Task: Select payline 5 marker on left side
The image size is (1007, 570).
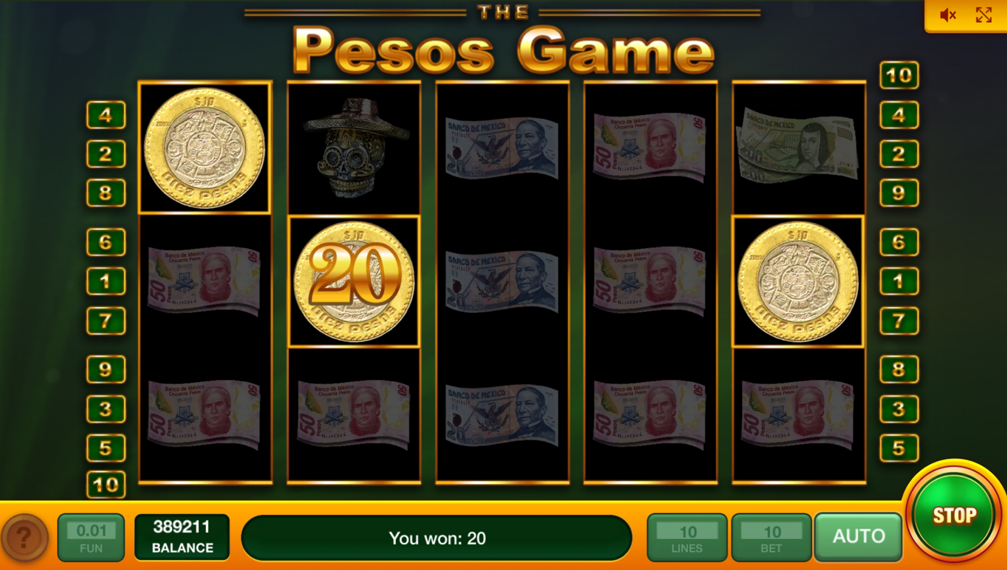Action: pos(106,448)
